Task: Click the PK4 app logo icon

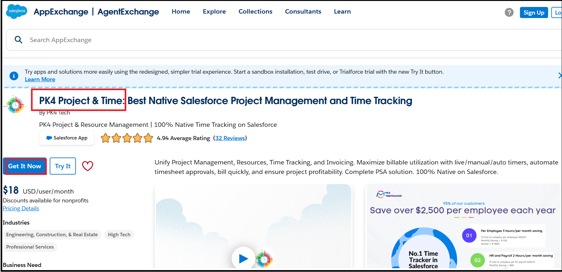Action: point(15,105)
